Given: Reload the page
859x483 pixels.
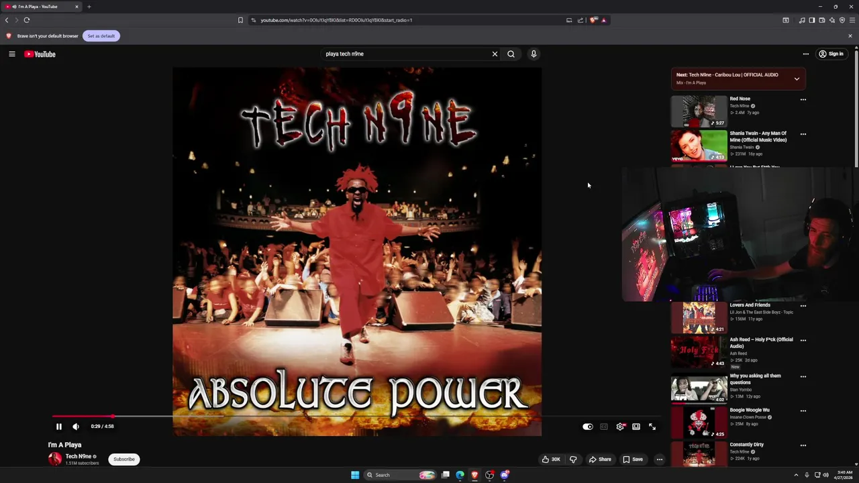Looking at the screenshot, I should [x=27, y=20].
